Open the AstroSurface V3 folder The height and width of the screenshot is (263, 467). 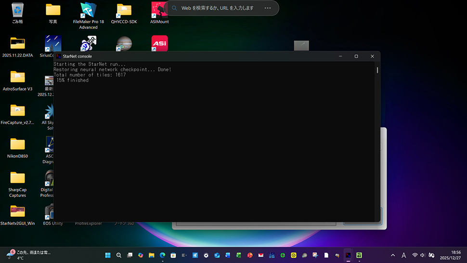point(18,77)
